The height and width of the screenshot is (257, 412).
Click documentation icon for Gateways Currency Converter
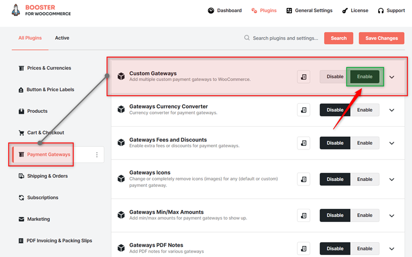pos(304,110)
